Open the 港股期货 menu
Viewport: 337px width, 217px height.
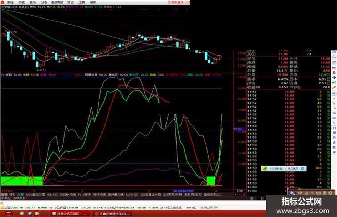click(57, 2)
